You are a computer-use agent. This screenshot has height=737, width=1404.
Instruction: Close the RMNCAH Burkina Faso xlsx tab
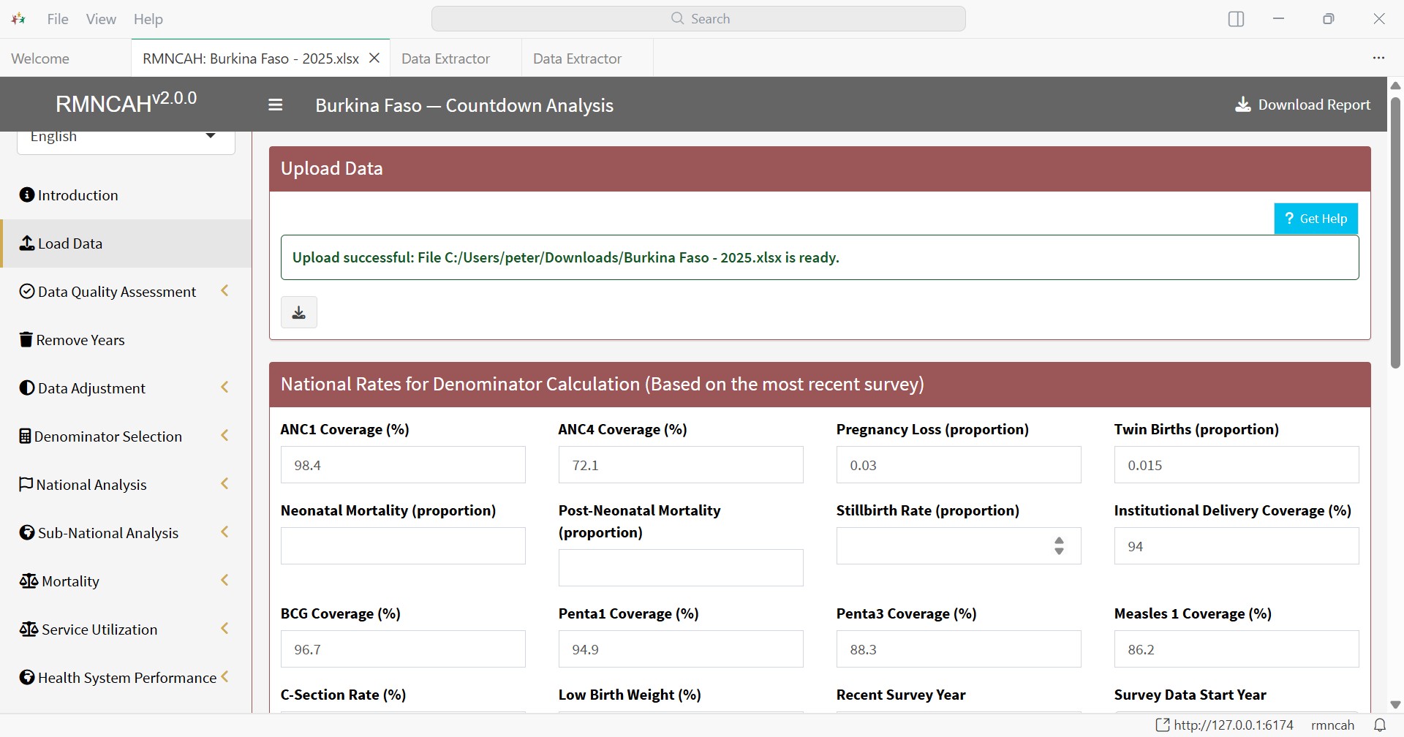374,58
